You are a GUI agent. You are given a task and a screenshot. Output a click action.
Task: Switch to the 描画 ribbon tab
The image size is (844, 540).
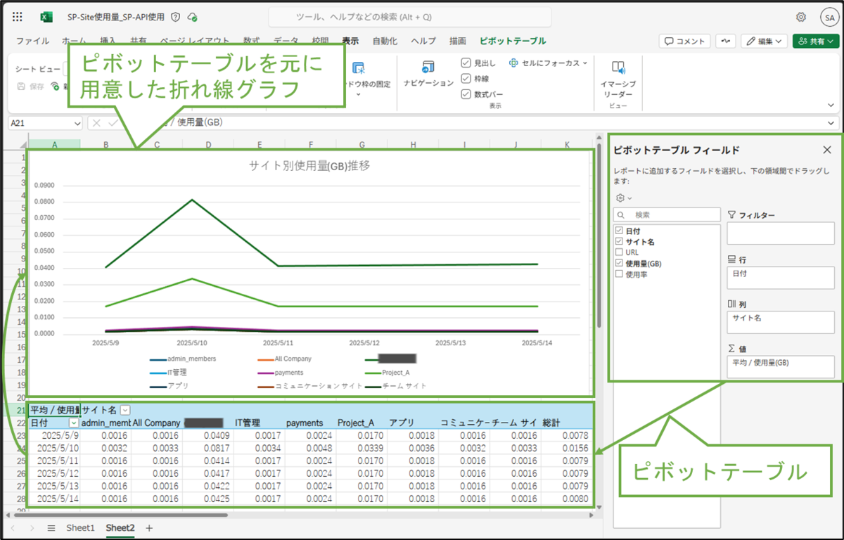[457, 41]
